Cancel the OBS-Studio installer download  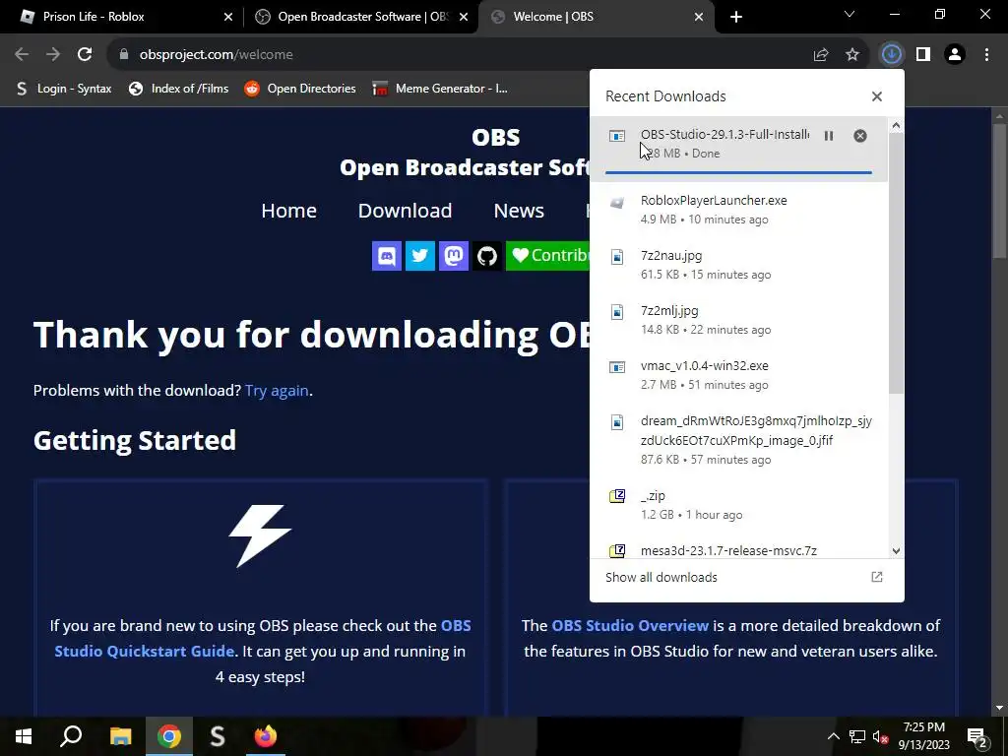(x=860, y=136)
